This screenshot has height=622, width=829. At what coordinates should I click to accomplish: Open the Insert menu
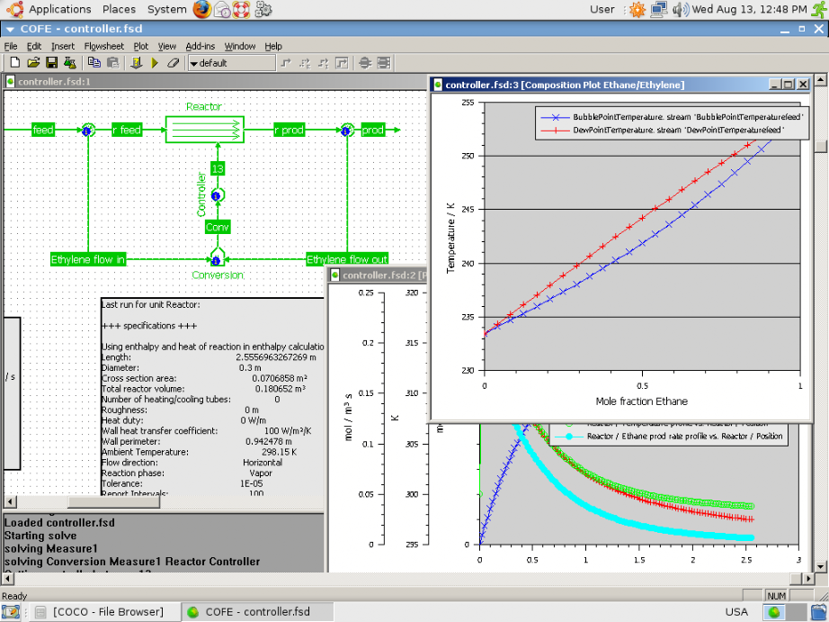[x=63, y=46]
